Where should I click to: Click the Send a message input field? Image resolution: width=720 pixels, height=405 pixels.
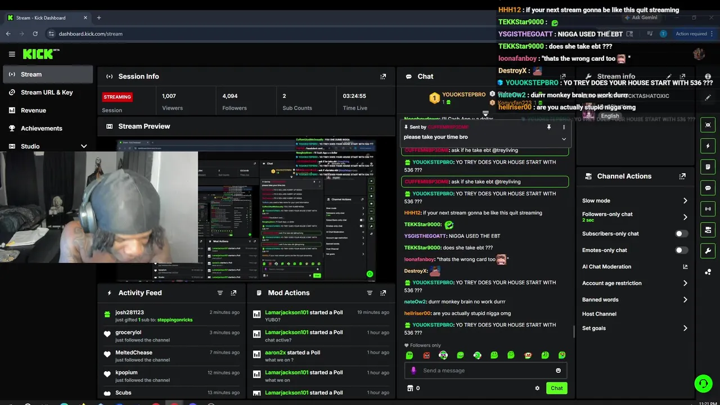pos(487,371)
